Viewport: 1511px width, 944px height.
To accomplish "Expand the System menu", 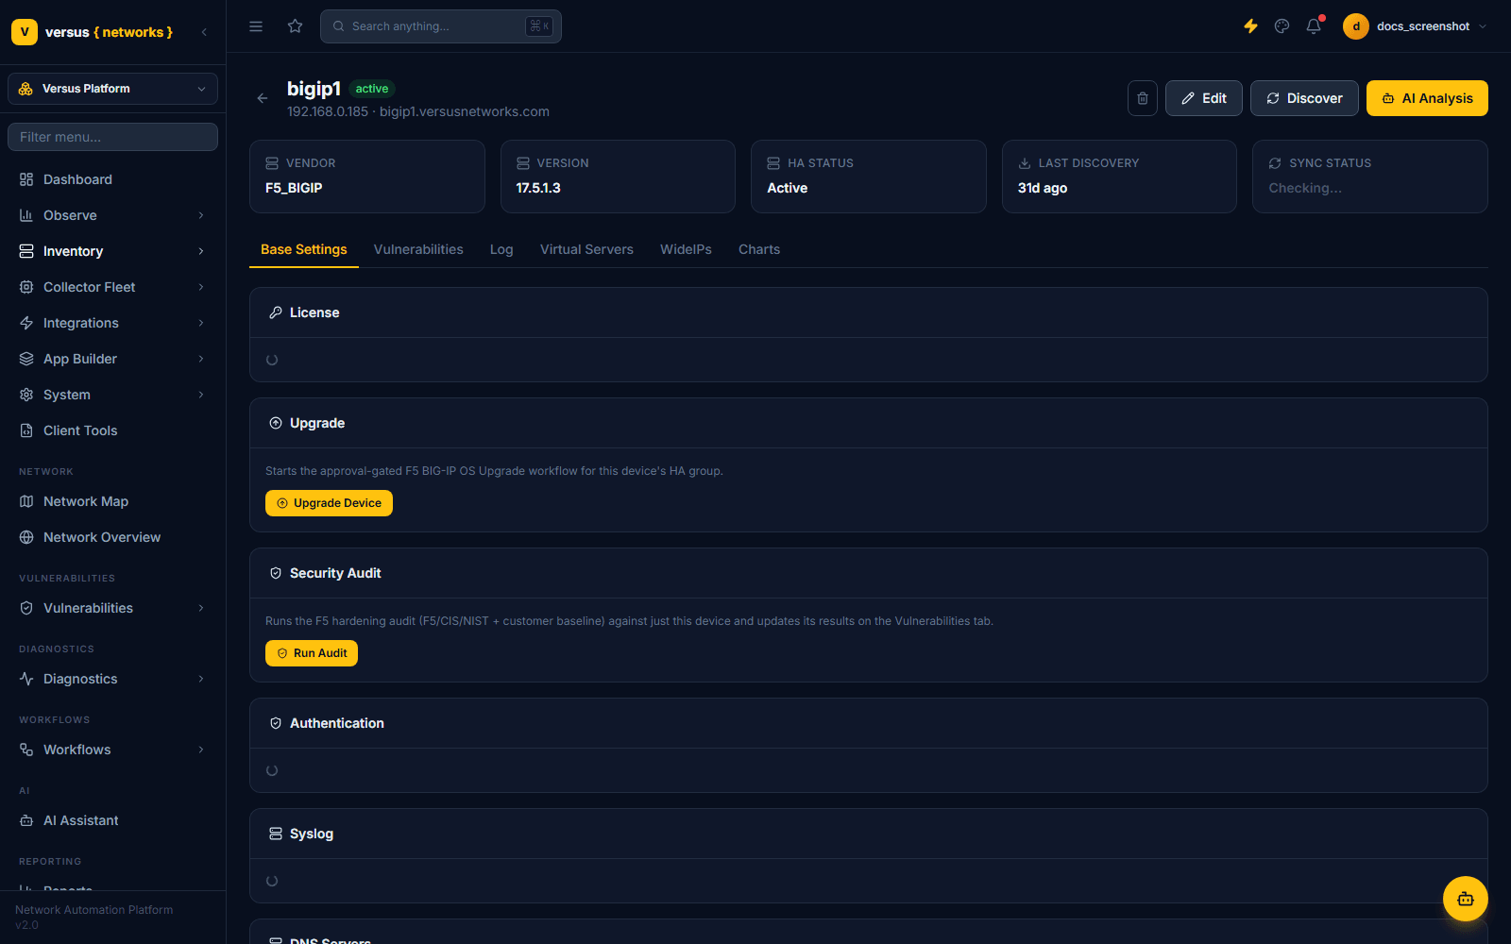I will click(113, 395).
